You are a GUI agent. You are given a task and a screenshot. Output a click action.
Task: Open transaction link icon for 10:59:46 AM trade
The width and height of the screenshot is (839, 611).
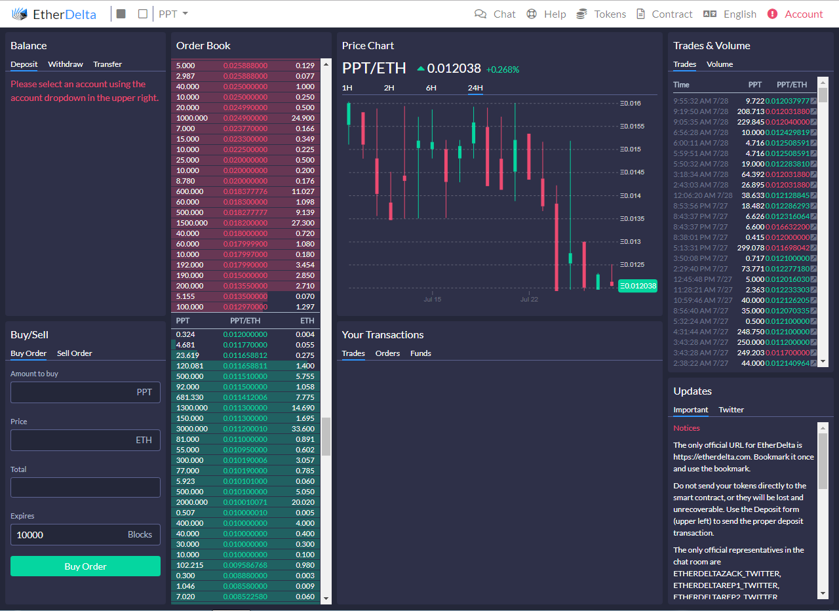(814, 300)
